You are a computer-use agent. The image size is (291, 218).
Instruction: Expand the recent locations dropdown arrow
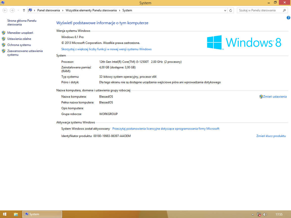click(18, 10)
